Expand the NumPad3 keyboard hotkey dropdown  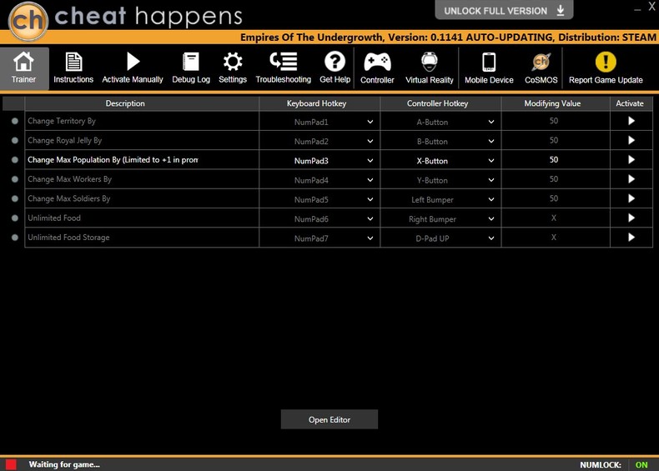coord(370,161)
